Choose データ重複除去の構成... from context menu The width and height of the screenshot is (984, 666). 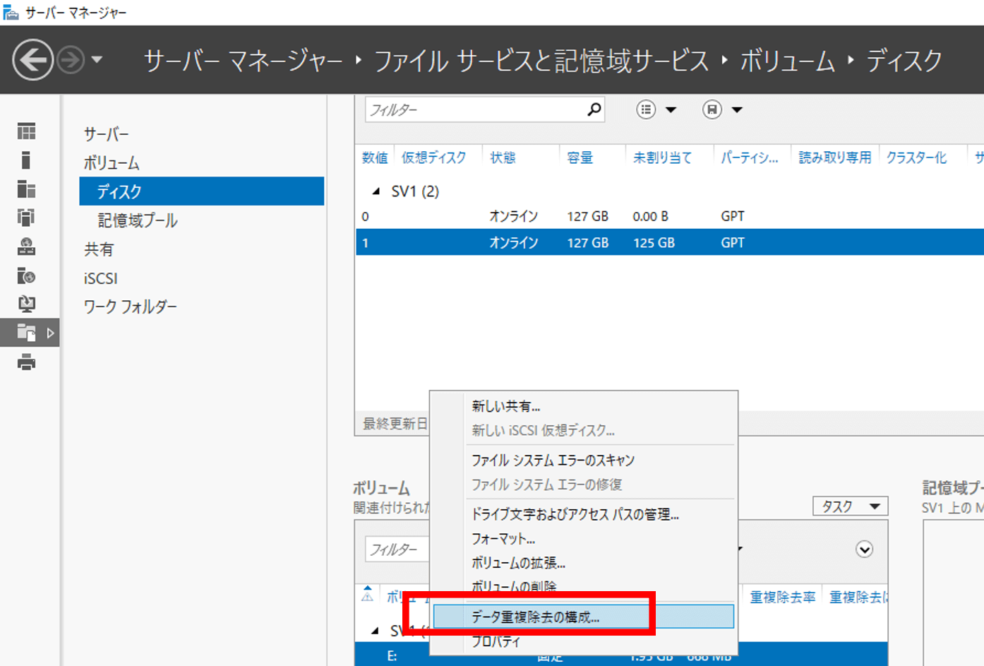(584, 617)
